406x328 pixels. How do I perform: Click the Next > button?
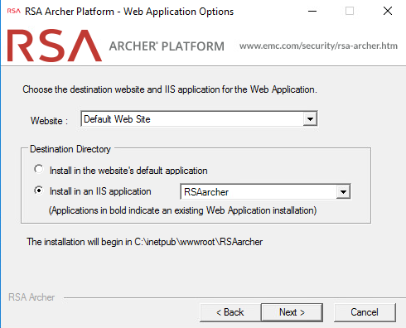click(292, 312)
